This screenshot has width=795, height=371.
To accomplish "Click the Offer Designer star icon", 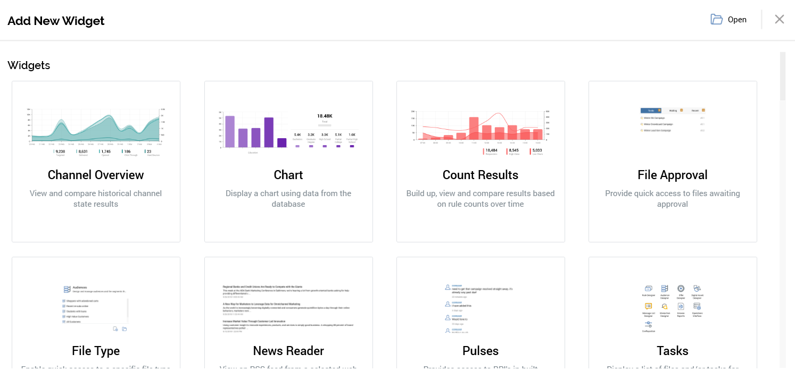I will [x=681, y=288].
